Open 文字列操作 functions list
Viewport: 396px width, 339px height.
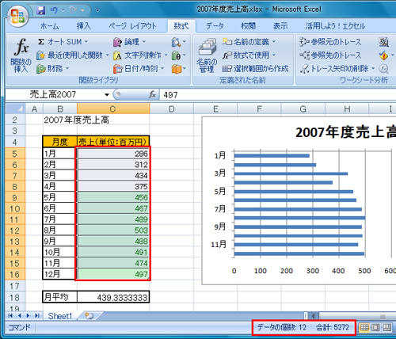pyautogui.click(x=140, y=55)
